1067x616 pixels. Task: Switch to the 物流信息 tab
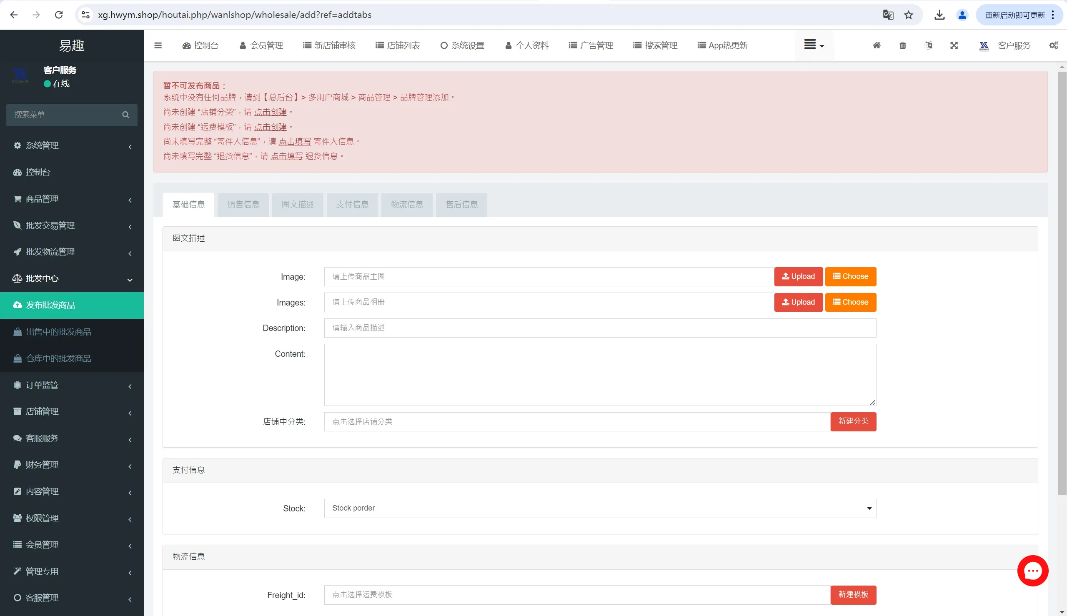pos(406,205)
